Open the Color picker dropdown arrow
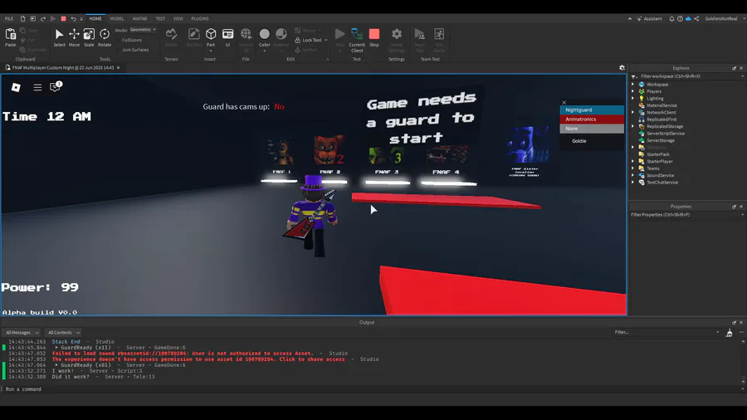This screenshot has height=420, width=747. tap(265, 51)
